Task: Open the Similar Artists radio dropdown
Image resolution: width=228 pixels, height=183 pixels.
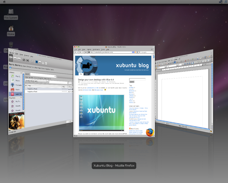Action: pos(37,81)
